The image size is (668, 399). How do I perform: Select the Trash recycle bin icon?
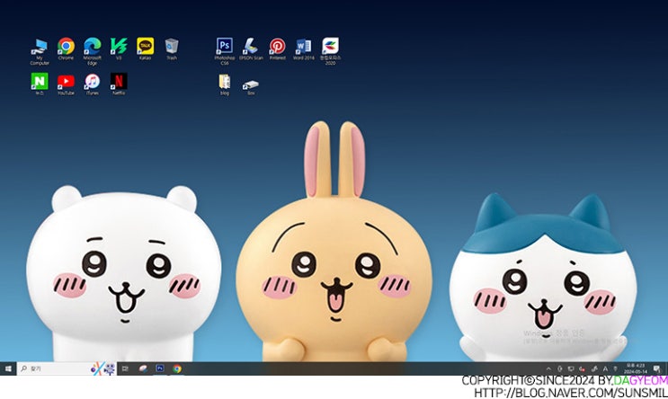tap(172, 49)
